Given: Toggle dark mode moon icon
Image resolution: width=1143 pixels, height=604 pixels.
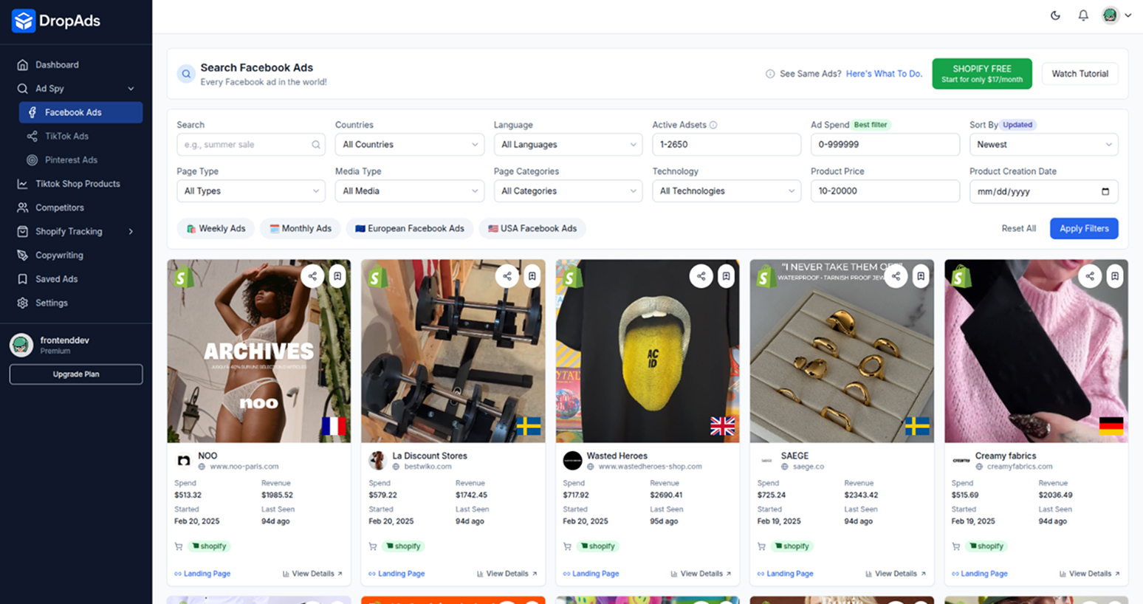Looking at the screenshot, I should [1055, 16].
